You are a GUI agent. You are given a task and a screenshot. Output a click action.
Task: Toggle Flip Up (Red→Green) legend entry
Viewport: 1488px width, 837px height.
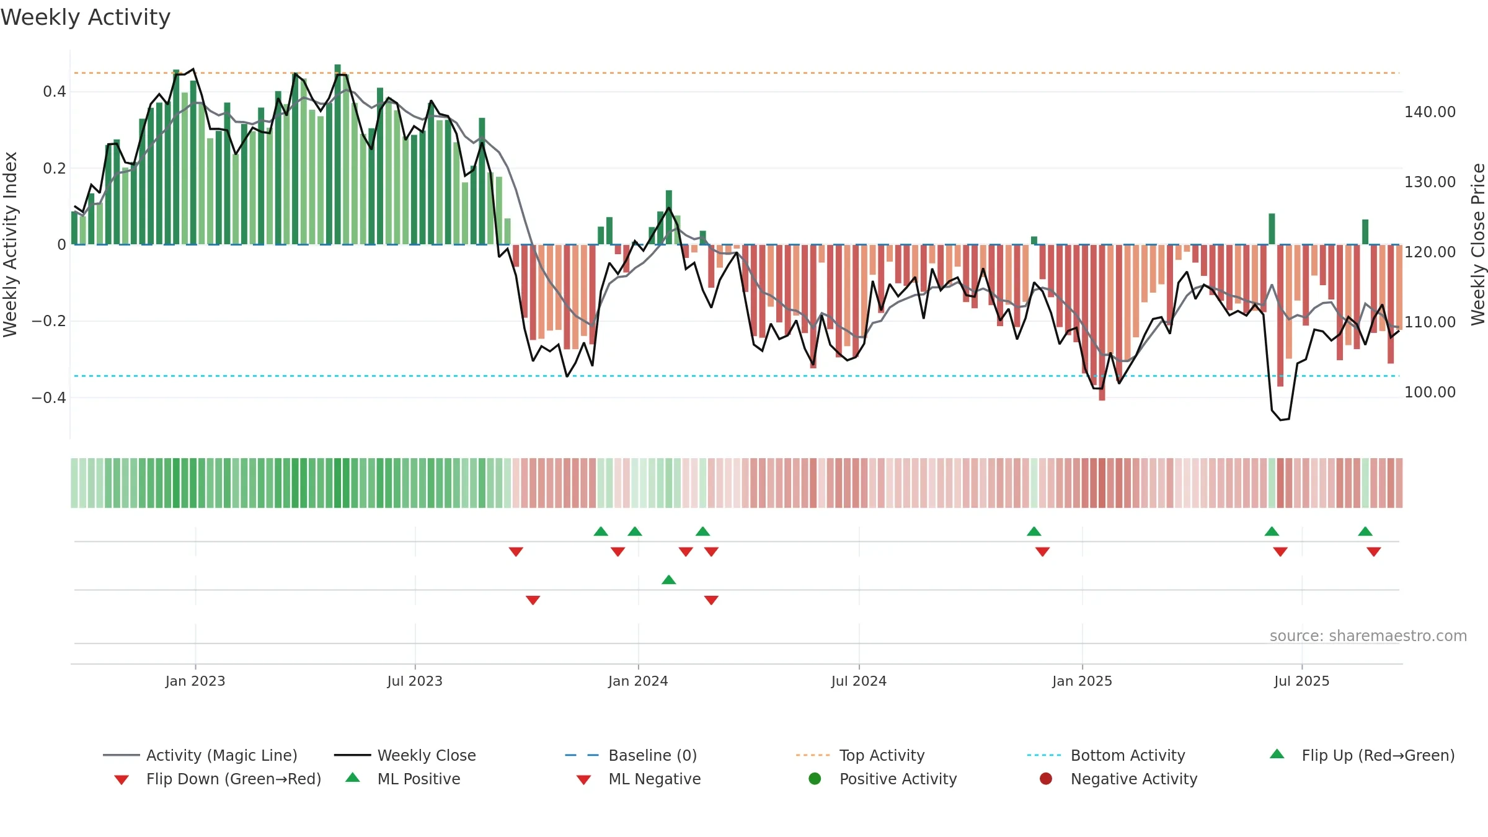1362,755
